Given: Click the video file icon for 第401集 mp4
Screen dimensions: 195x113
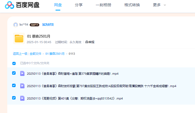Looking at the screenshot, I should (22, 98).
